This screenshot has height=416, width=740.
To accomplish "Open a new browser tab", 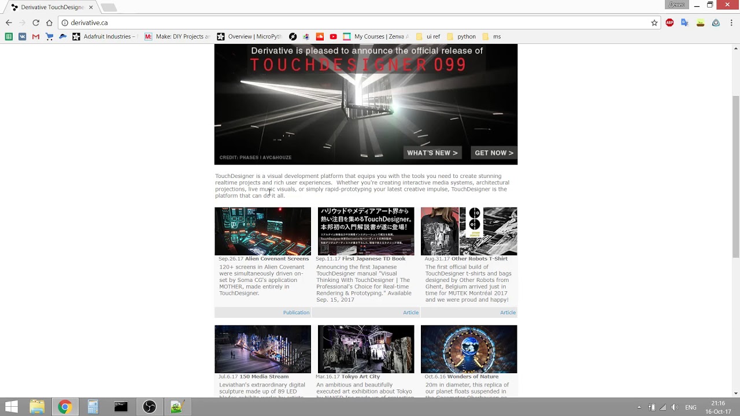I will click(x=109, y=8).
